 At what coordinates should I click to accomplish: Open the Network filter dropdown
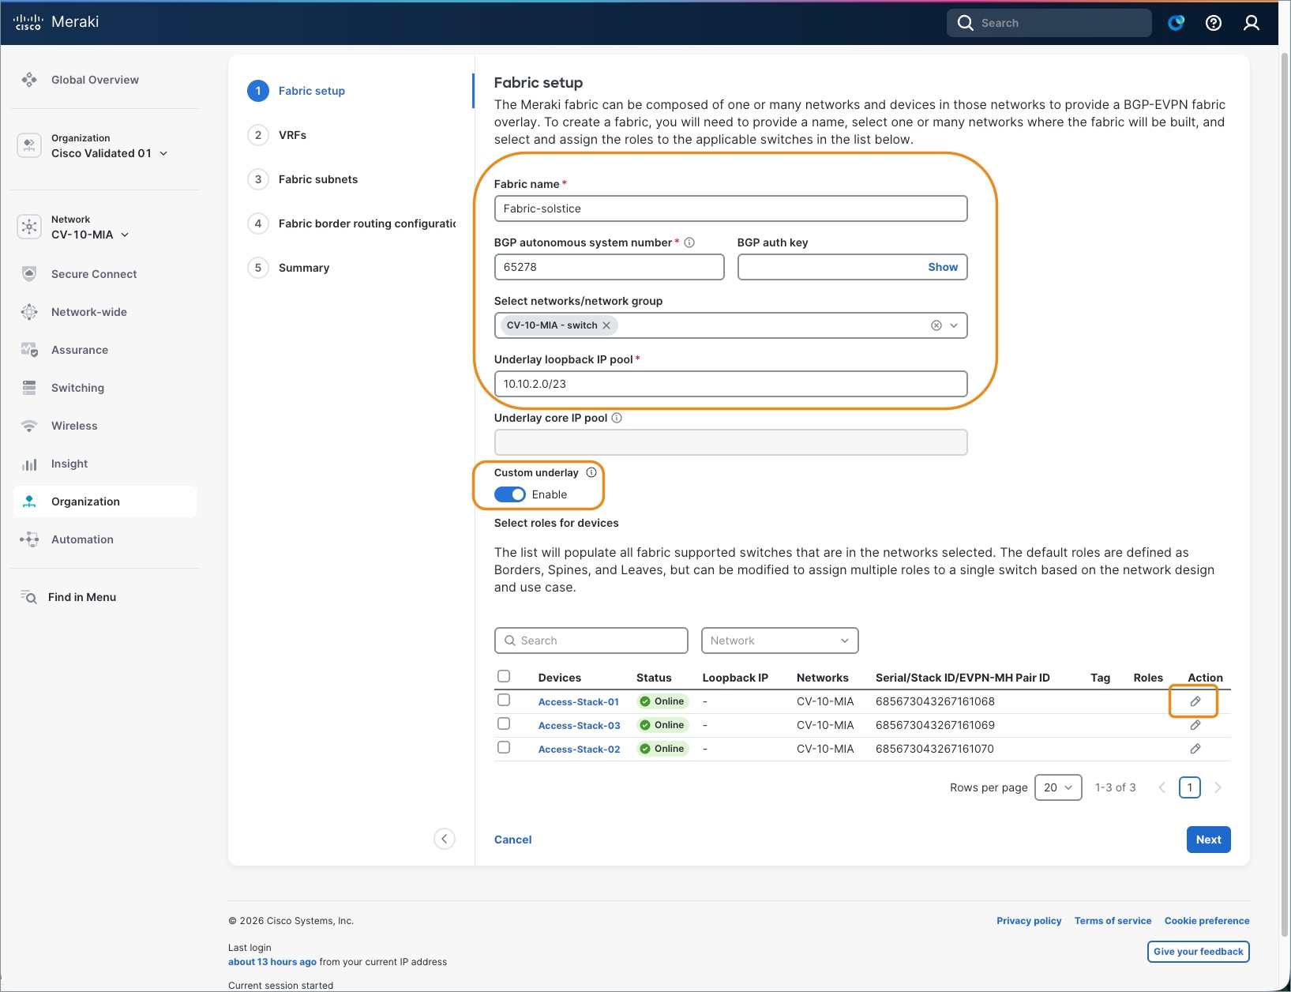coord(779,641)
